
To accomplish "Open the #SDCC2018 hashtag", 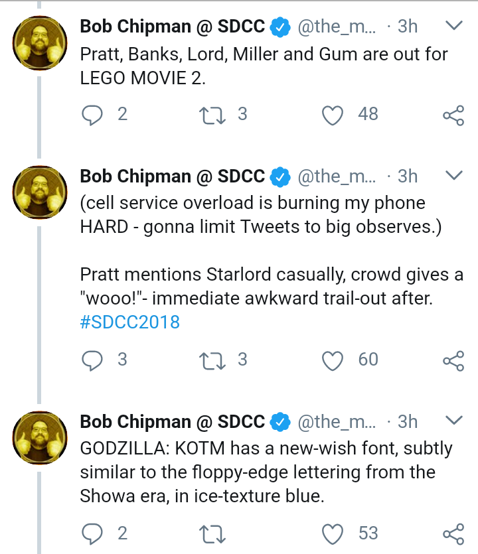I will [x=129, y=322].
